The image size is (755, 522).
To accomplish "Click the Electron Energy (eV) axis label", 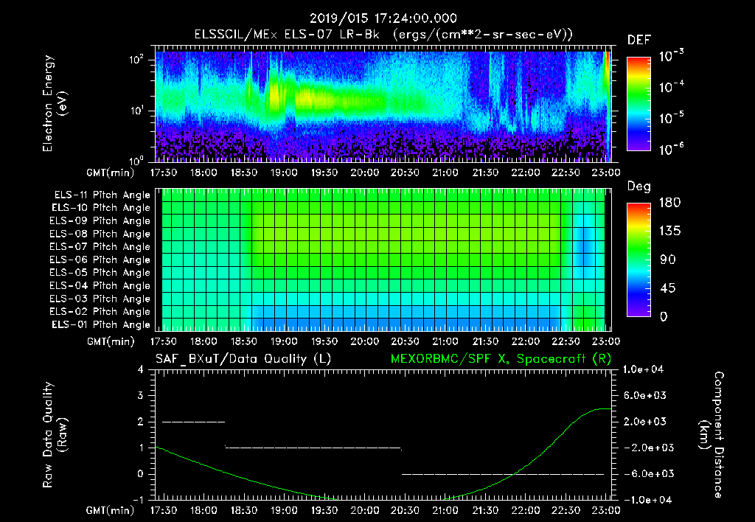I will (55, 103).
